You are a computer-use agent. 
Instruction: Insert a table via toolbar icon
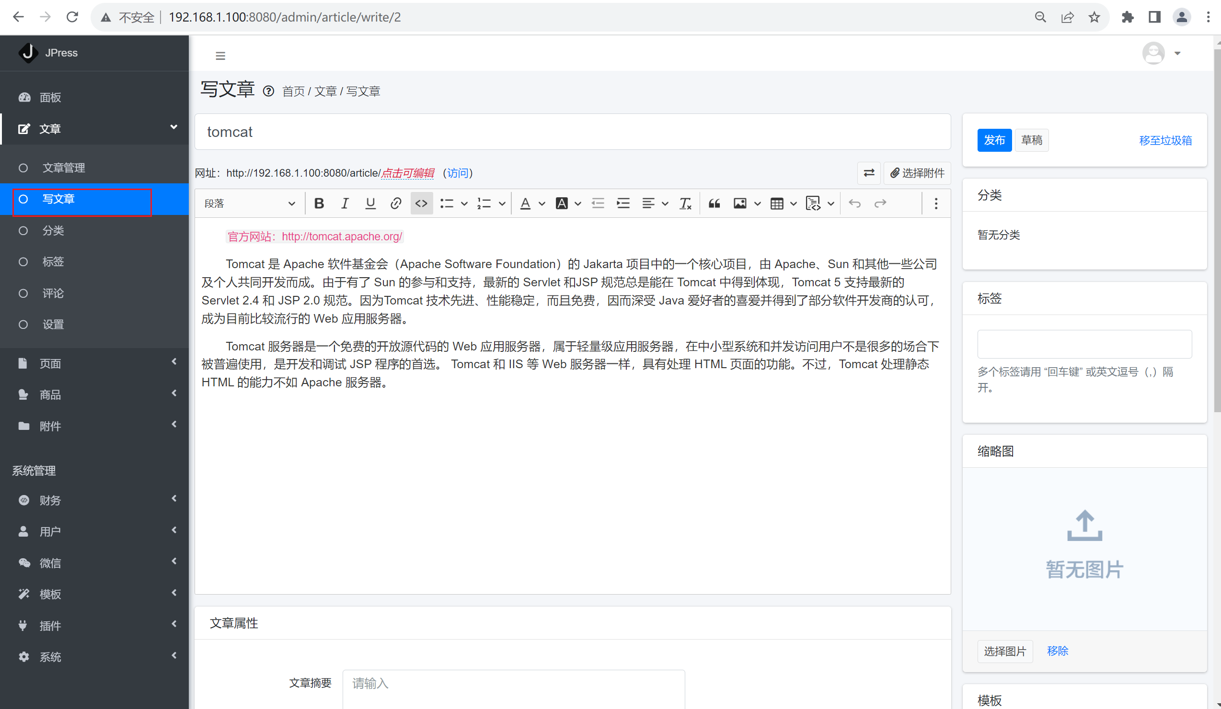pos(777,204)
